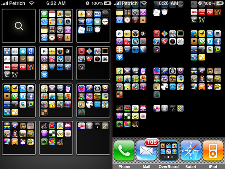Open Contacts icon on the right screen
This screenshot has height=169, width=225.
pos(143,20)
